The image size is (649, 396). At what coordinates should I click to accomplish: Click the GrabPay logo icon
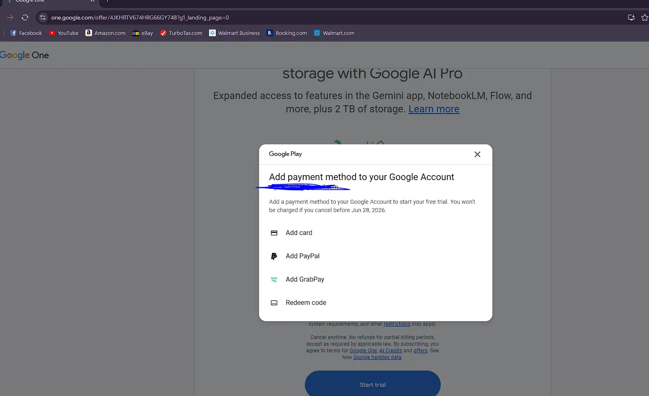click(274, 280)
